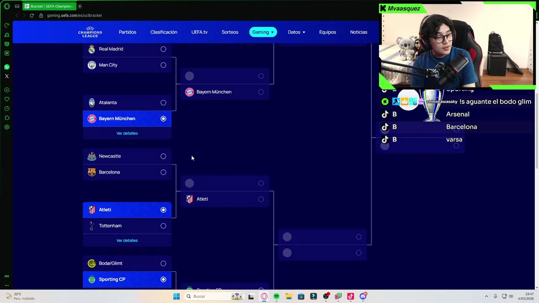Viewport: 539px width, 303px height.
Task: Select Bodø/Glimt as winner
Action: point(163,263)
